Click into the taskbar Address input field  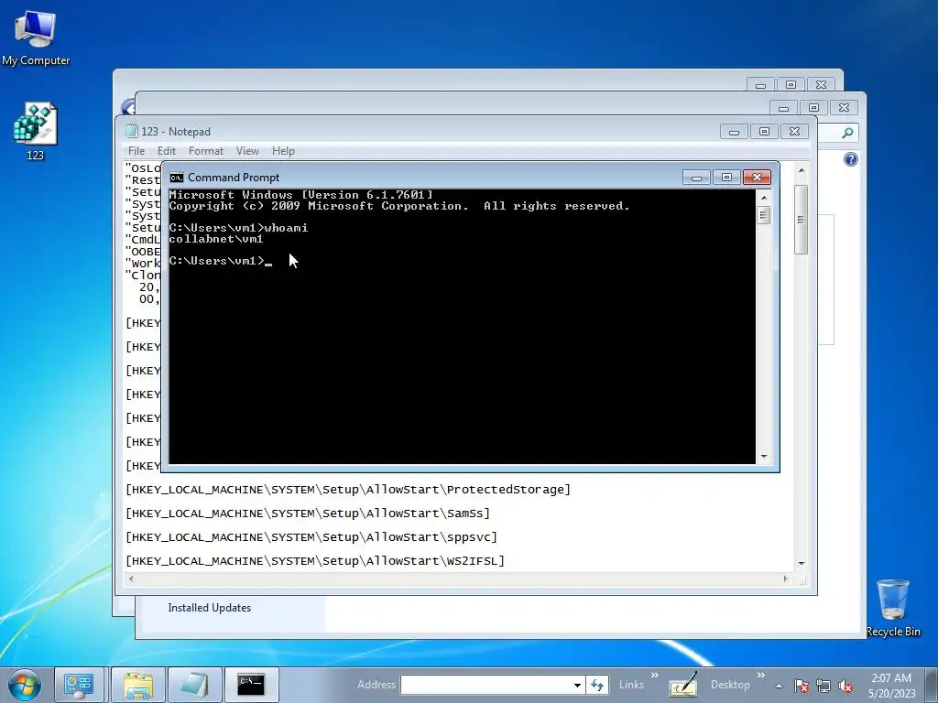(x=485, y=685)
